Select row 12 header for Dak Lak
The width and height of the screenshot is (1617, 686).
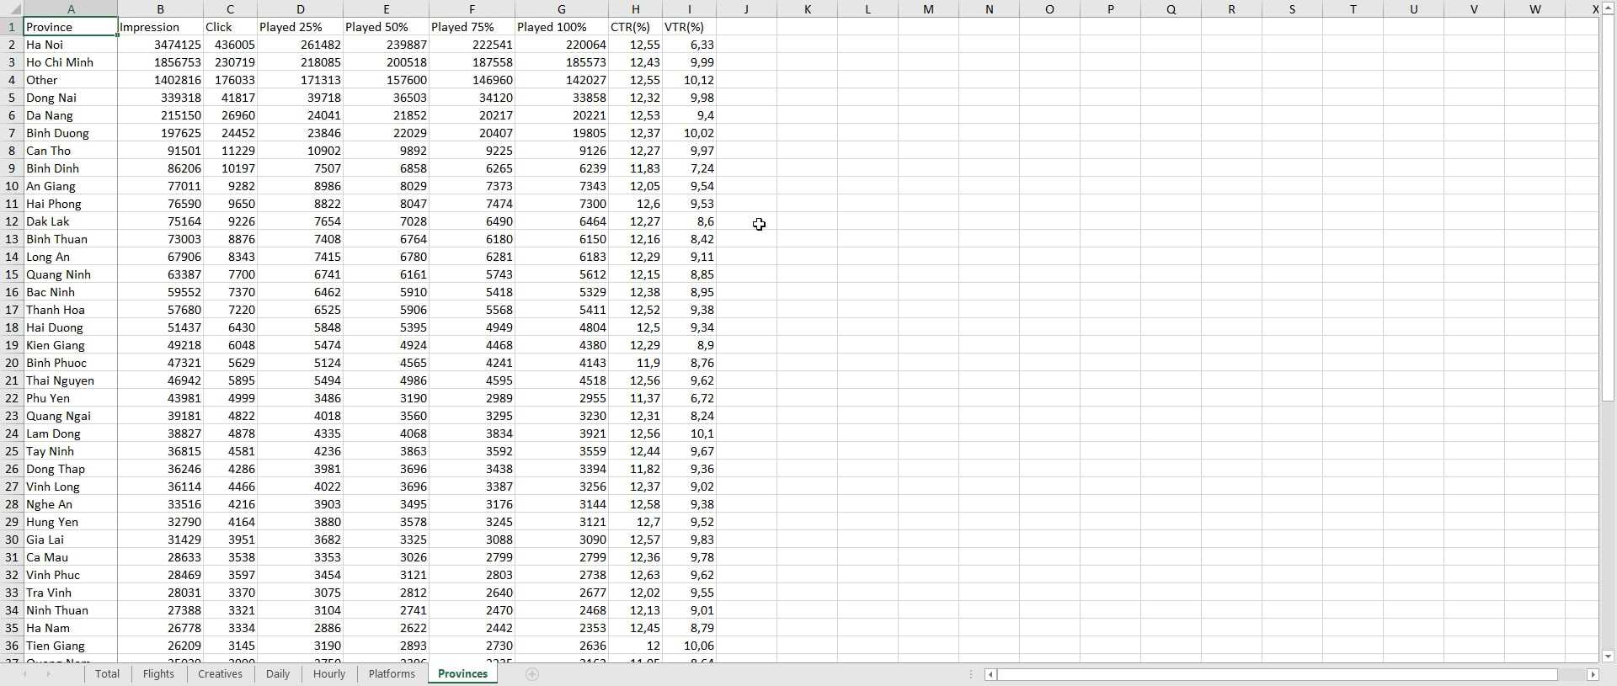12,221
